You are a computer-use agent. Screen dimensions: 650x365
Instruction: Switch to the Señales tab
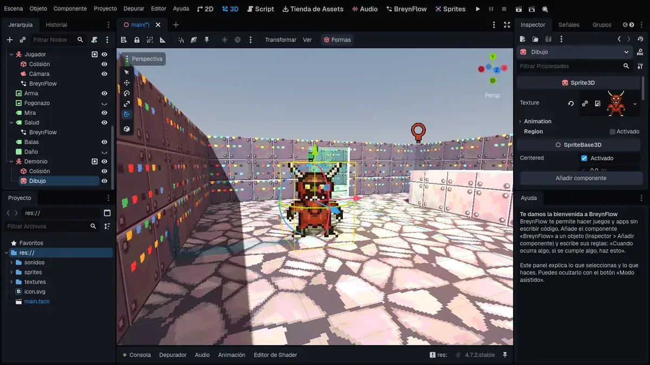click(x=569, y=24)
